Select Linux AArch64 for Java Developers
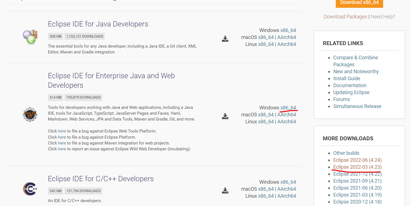Viewport: 411px width, 206px height. click(287, 44)
